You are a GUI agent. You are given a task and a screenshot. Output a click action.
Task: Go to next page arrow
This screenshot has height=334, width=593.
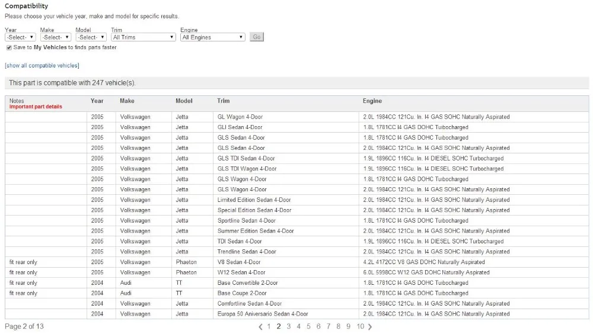click(x=370, y=327)
